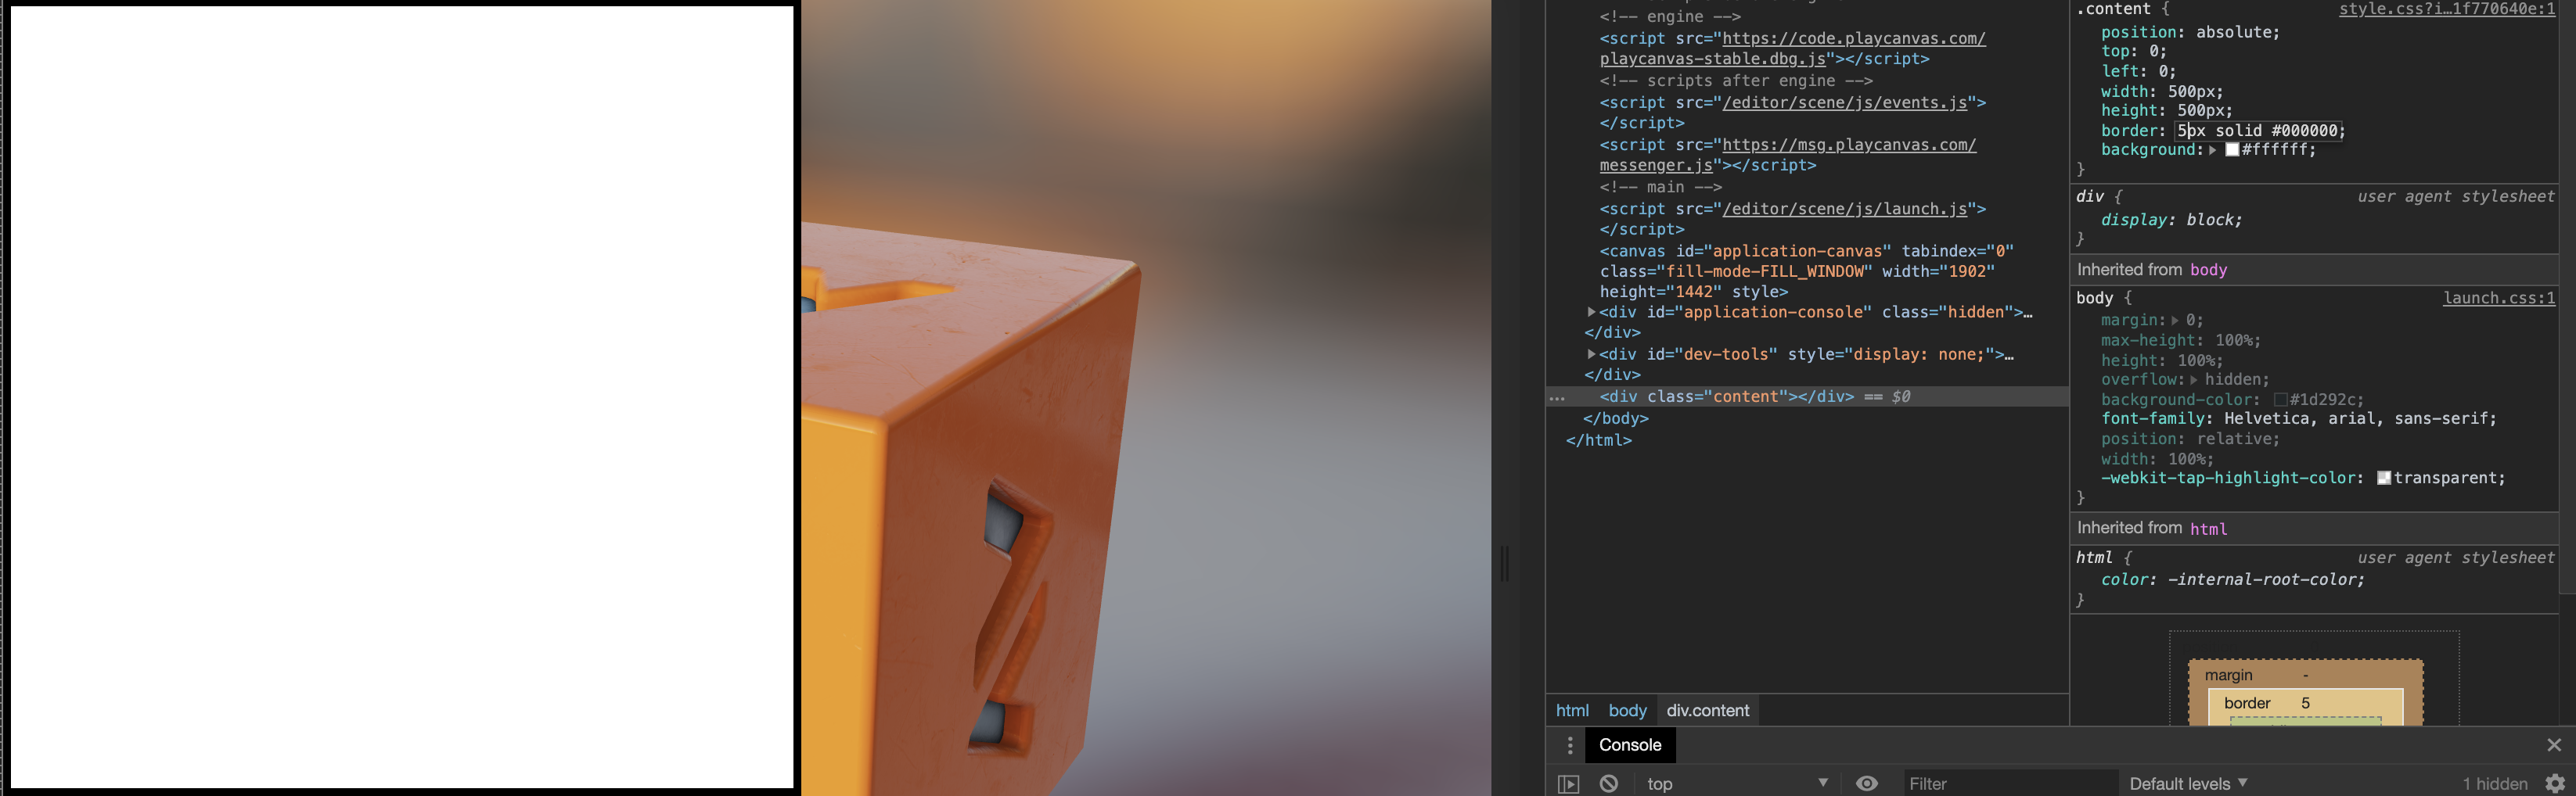Click the left: 0 declaration in .content
The image size is (2576, 796).
2138,72
